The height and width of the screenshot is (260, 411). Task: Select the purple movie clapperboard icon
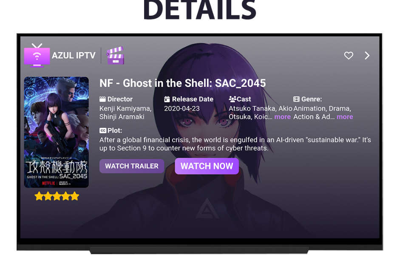click(115, 55)
